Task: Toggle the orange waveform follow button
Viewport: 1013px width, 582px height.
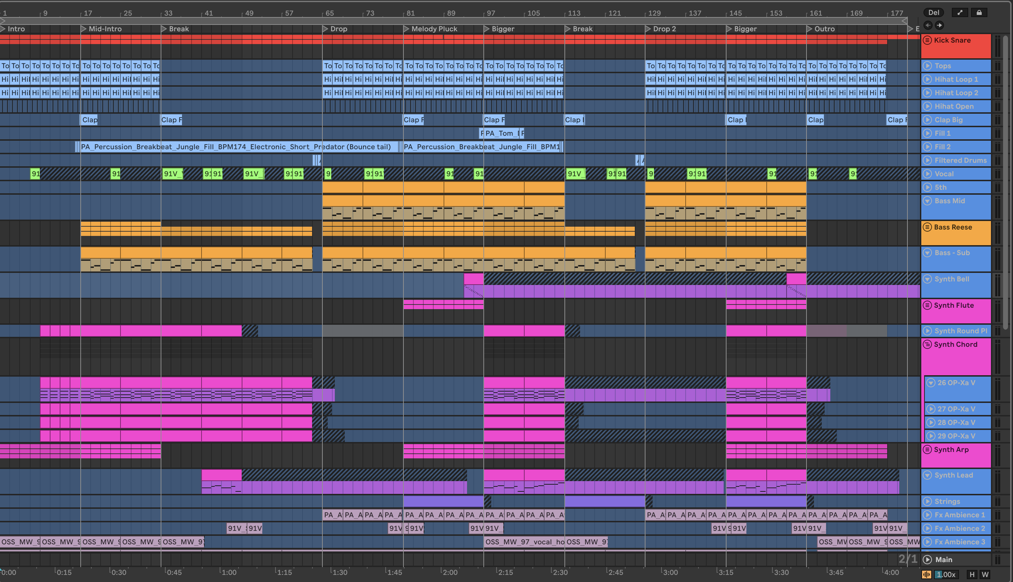Action: tap(926, 575)
